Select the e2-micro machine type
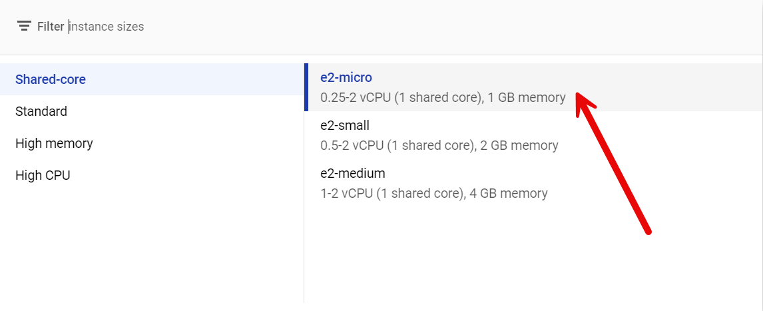 click(533, 87)
